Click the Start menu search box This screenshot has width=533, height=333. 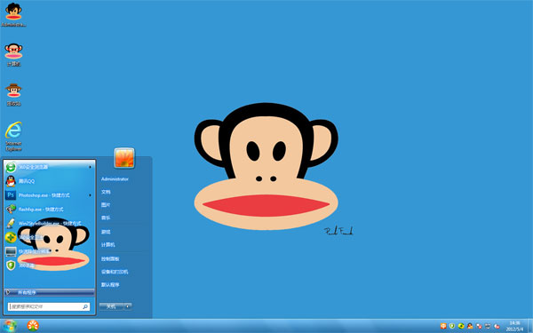pyautogui.click(x=49, y=307)
